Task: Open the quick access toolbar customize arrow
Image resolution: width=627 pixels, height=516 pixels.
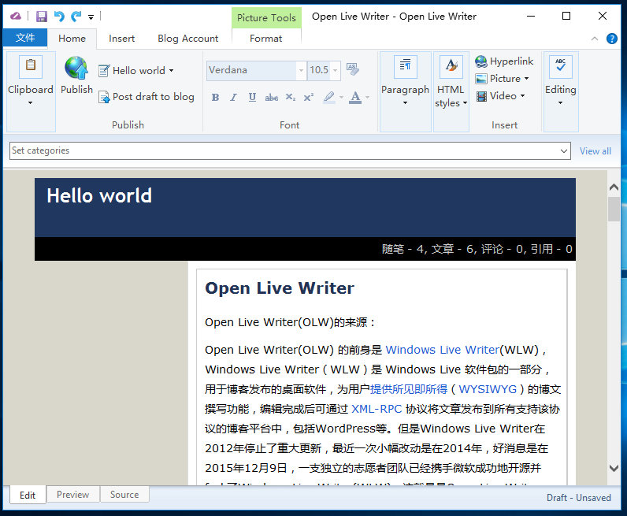Action: click(91, 17)
